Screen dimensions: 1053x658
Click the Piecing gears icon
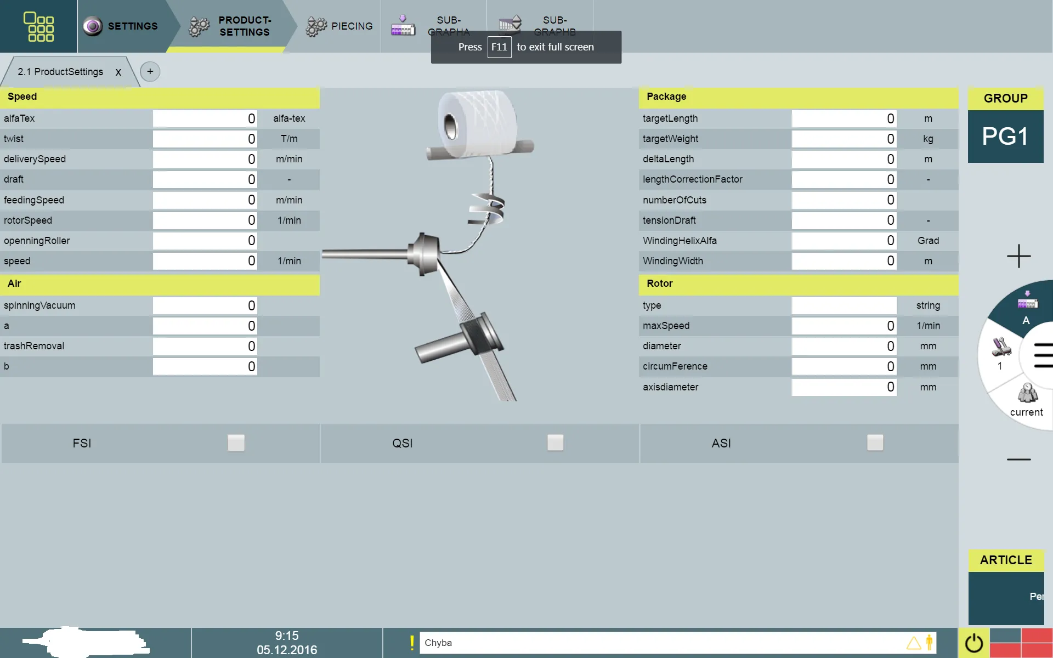click(316, 26)
